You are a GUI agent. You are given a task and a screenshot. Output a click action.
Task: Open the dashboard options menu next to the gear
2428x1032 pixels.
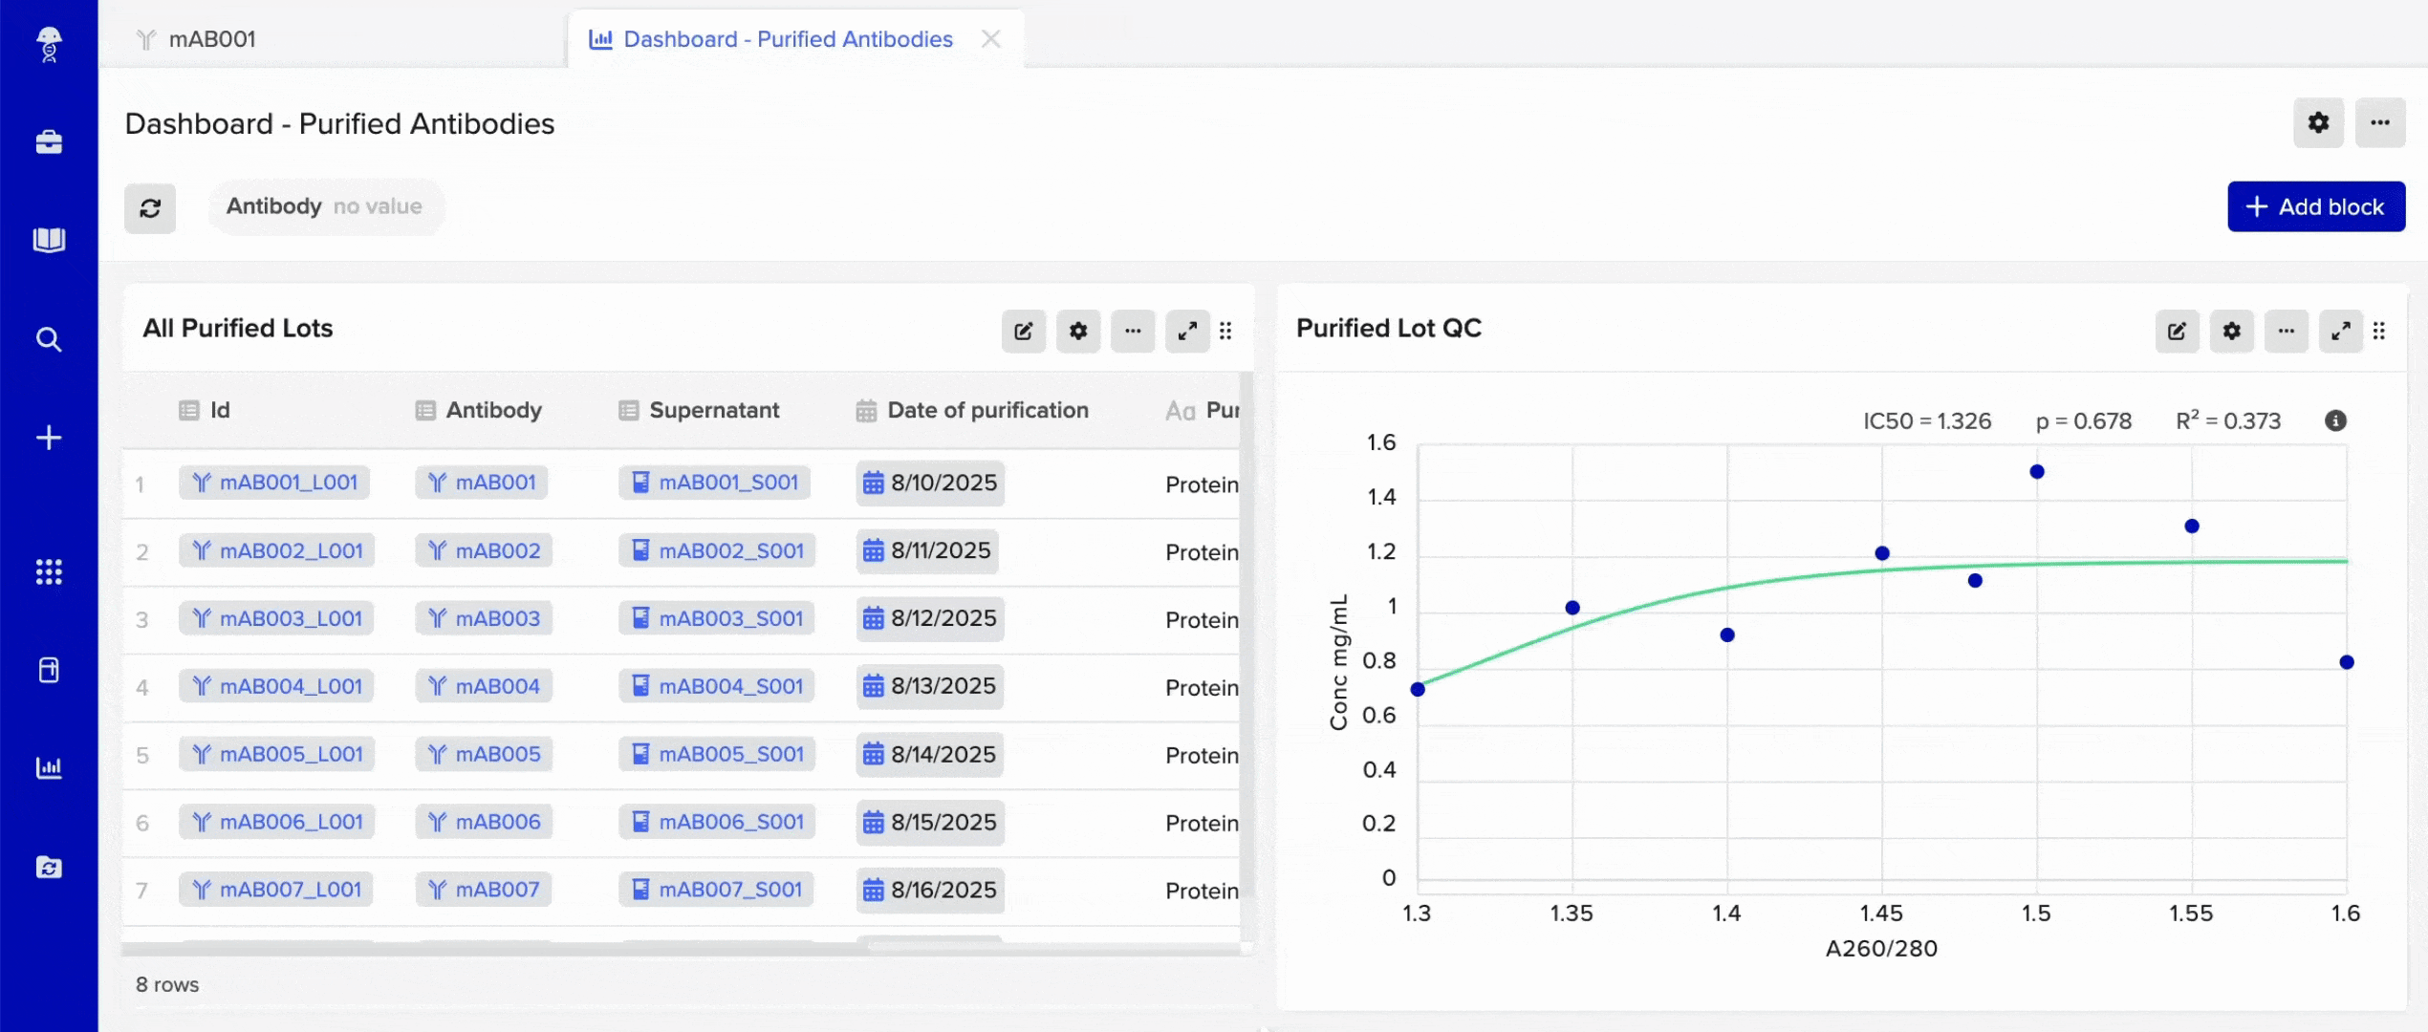pyautogui.click(x=2380, y=122)
